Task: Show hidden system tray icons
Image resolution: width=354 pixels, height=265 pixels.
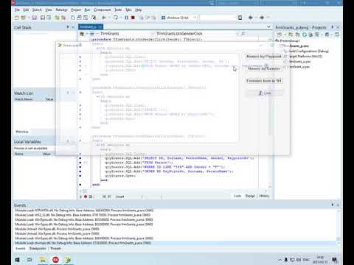Action: [x=280, y=260]
